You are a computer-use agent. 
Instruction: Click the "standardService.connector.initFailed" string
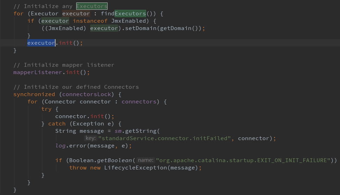164,138
